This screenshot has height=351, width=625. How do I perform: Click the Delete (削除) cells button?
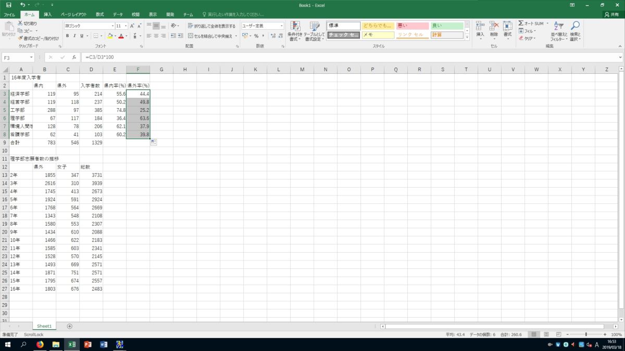pos(494,30)
